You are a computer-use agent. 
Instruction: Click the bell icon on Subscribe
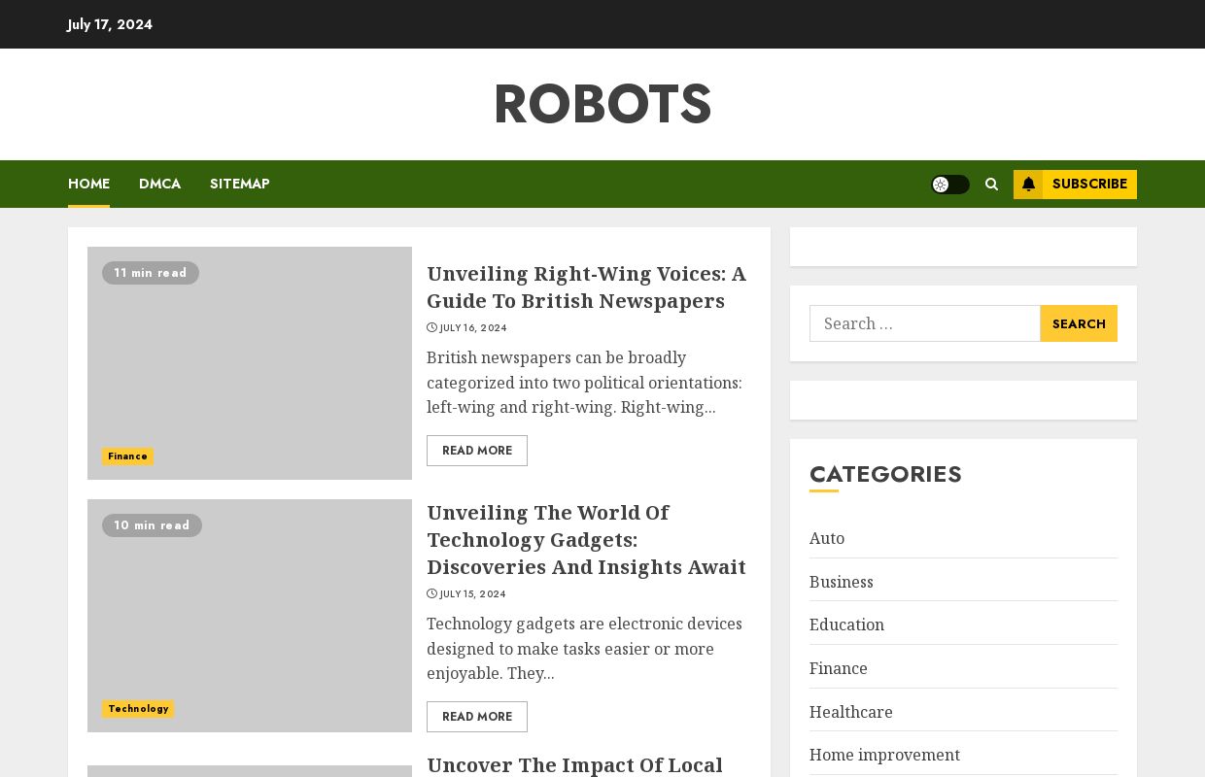[1028, 185]
